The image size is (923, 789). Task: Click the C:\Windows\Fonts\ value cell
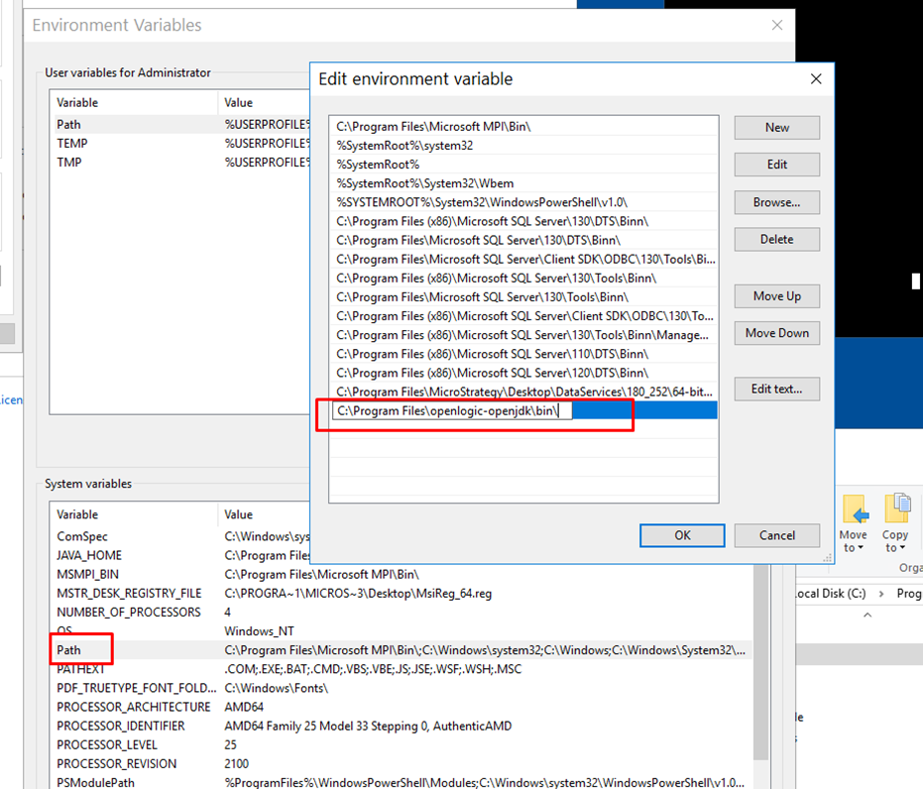pyautogui.click(x=276, y=688)
